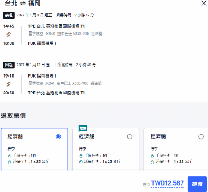Click the 選取票價 heading
The image size is (208, 192).
(13, 115)
